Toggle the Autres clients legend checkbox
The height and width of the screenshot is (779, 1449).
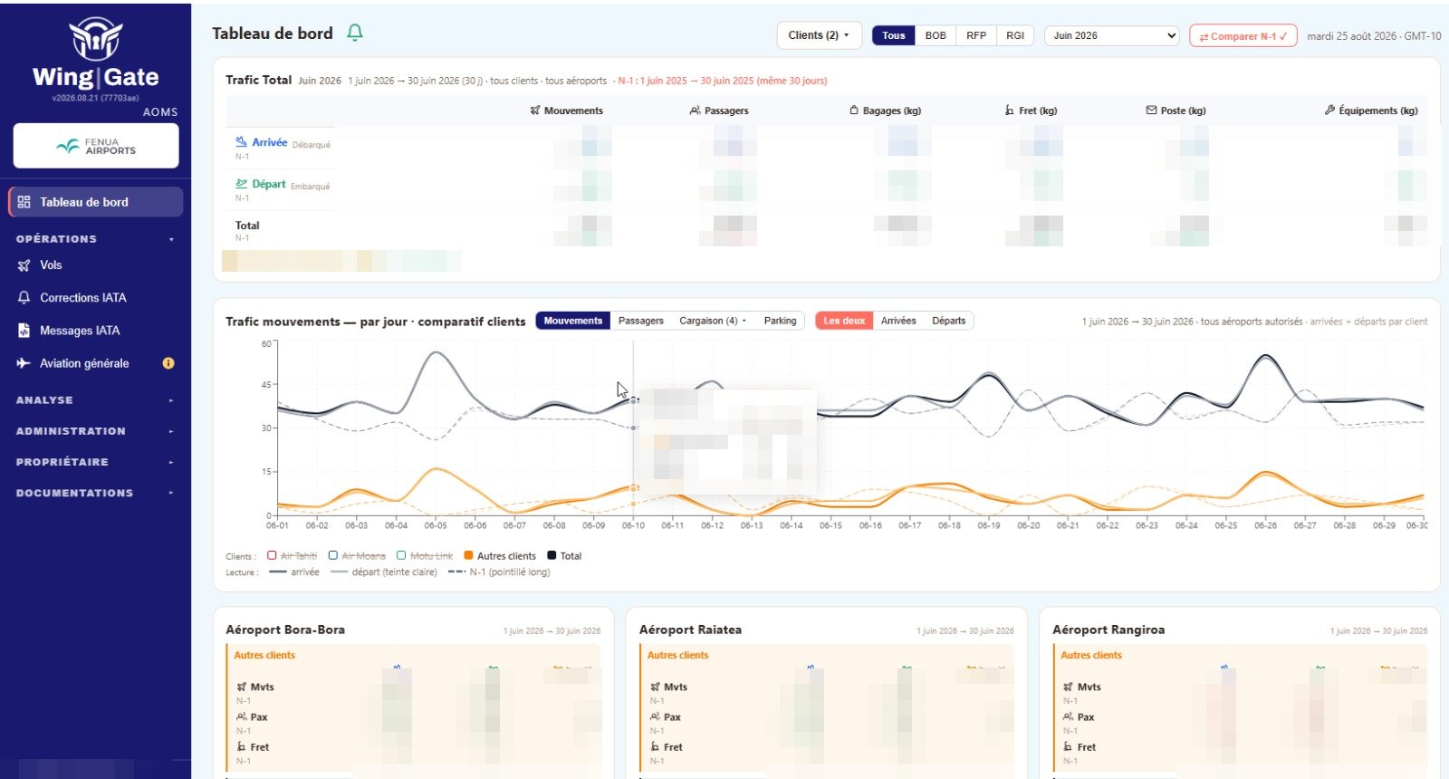pos(468,555)
